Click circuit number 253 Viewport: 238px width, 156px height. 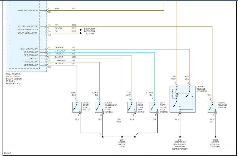pyautogui.click(x=74, y=9)
